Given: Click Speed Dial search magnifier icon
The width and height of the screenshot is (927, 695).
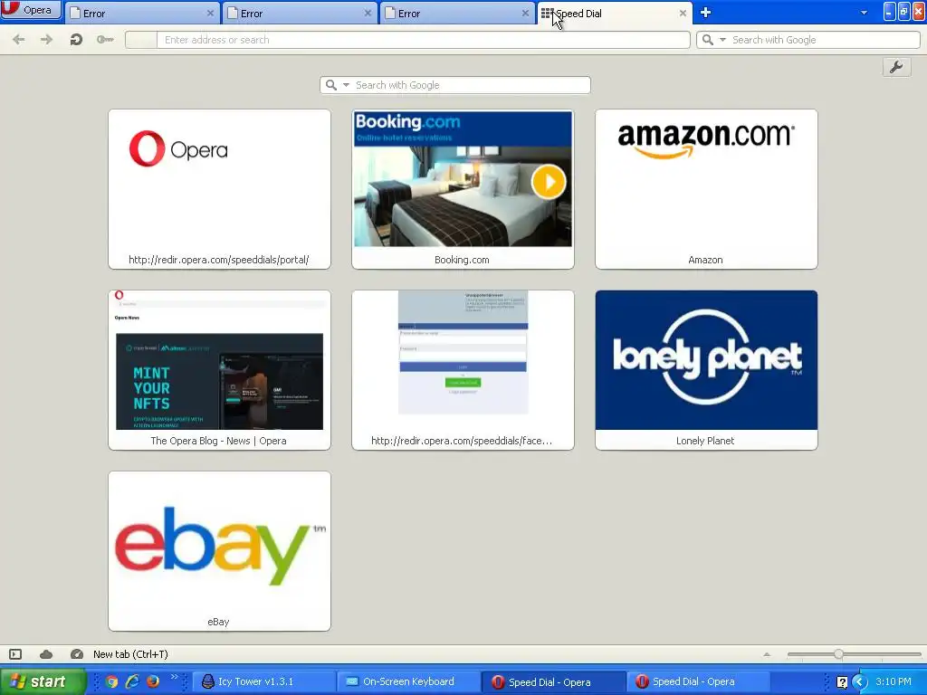Looking at the screenshot, I should pyautogui.click(x=331, y=85).
